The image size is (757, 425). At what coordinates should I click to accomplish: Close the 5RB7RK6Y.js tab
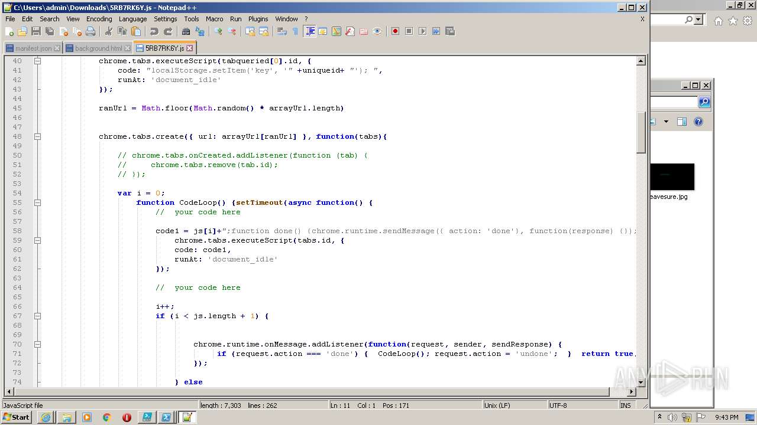click(190, 48)
